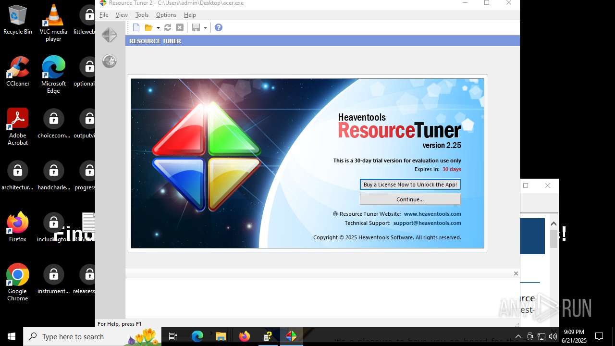Open Firefox desktop shortcut
Image resolution: width=615 pixels, height=346 pixels.
(18, 227)
